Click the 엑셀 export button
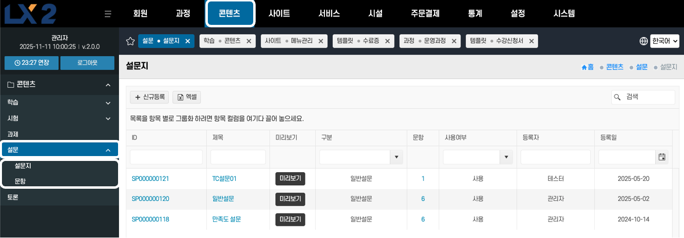Image resolution: width=684 pixels, height=238 pixels. [187, 97]
